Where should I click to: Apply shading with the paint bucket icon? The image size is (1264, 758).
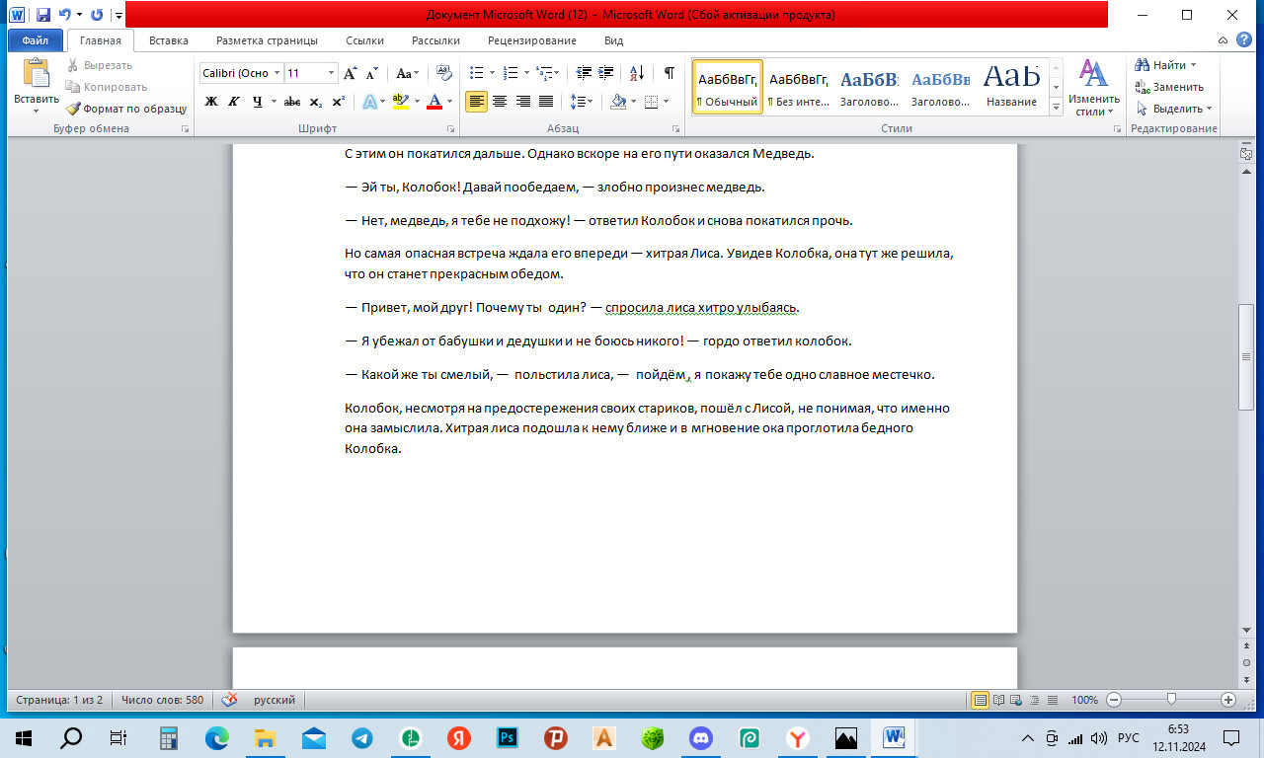click(618, 102)
